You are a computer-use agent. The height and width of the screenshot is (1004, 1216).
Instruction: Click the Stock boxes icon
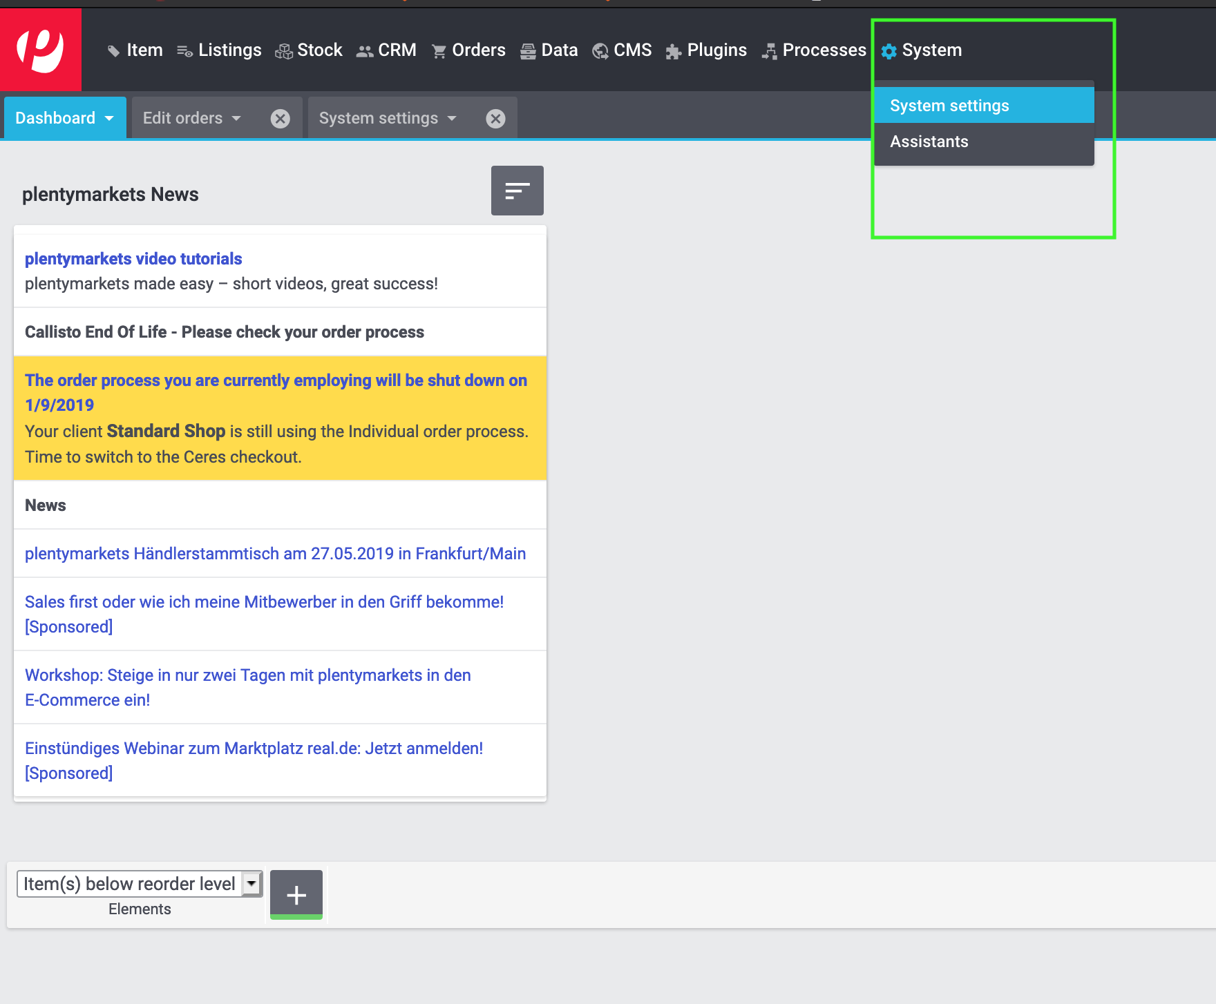pos(283,51)
